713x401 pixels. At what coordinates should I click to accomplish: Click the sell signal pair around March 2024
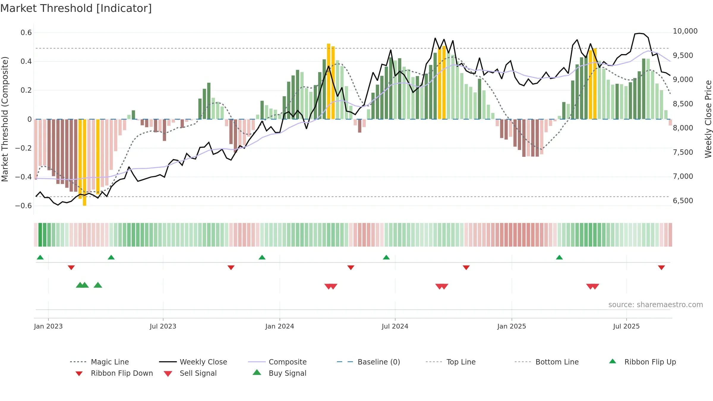pos(331,286)
